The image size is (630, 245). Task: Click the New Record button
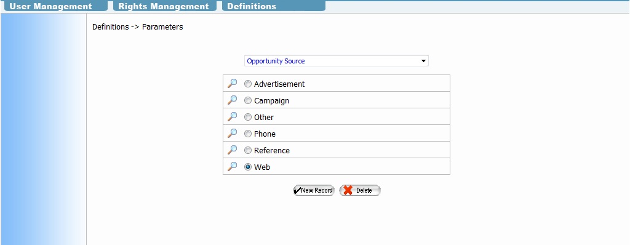[x=314, y=190]
